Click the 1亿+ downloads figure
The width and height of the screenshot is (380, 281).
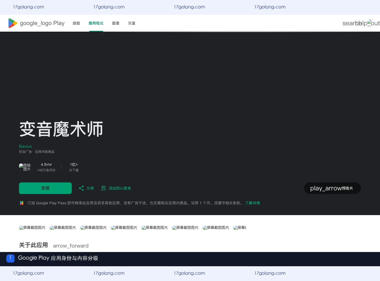(74, 164)
